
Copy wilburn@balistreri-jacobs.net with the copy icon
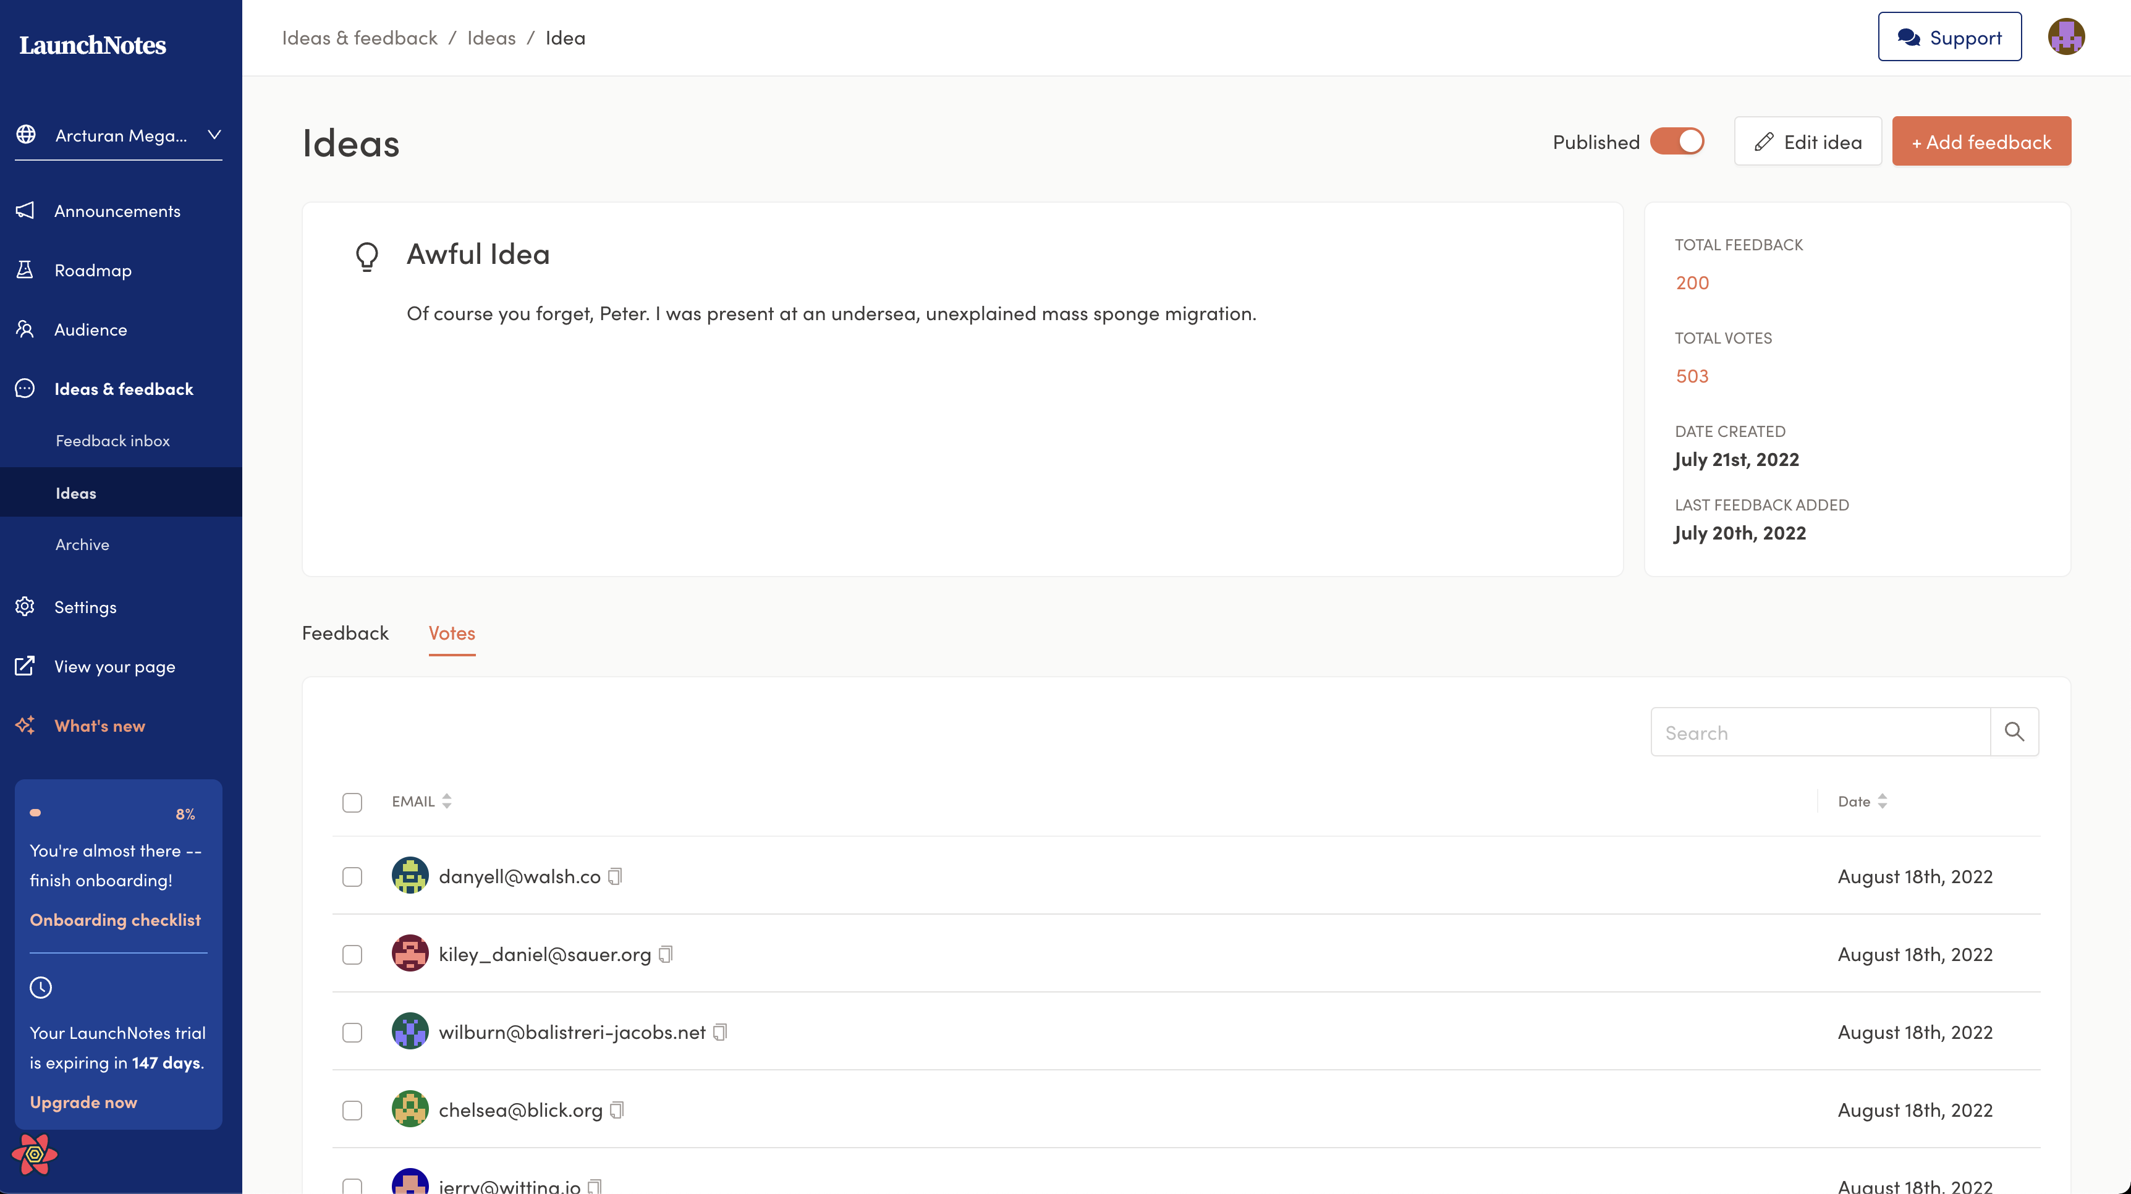(x=720, y=1032)
